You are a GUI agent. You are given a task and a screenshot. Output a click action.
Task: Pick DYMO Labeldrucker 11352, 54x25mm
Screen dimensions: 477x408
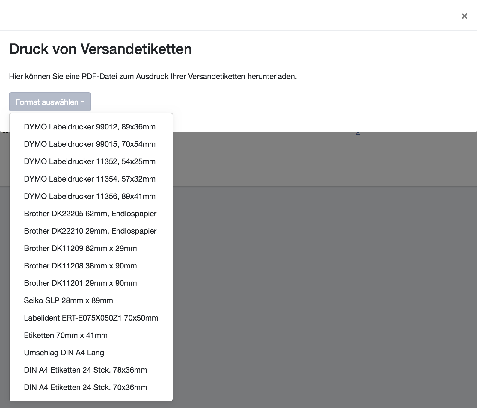(91, 161)
